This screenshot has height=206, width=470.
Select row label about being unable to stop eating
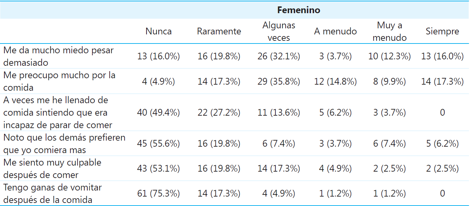[58, 113]
